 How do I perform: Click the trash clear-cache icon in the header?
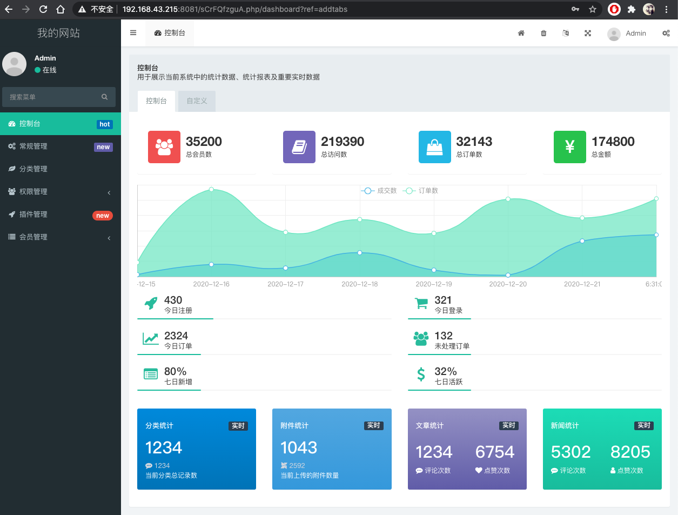[x=543, y=33]
